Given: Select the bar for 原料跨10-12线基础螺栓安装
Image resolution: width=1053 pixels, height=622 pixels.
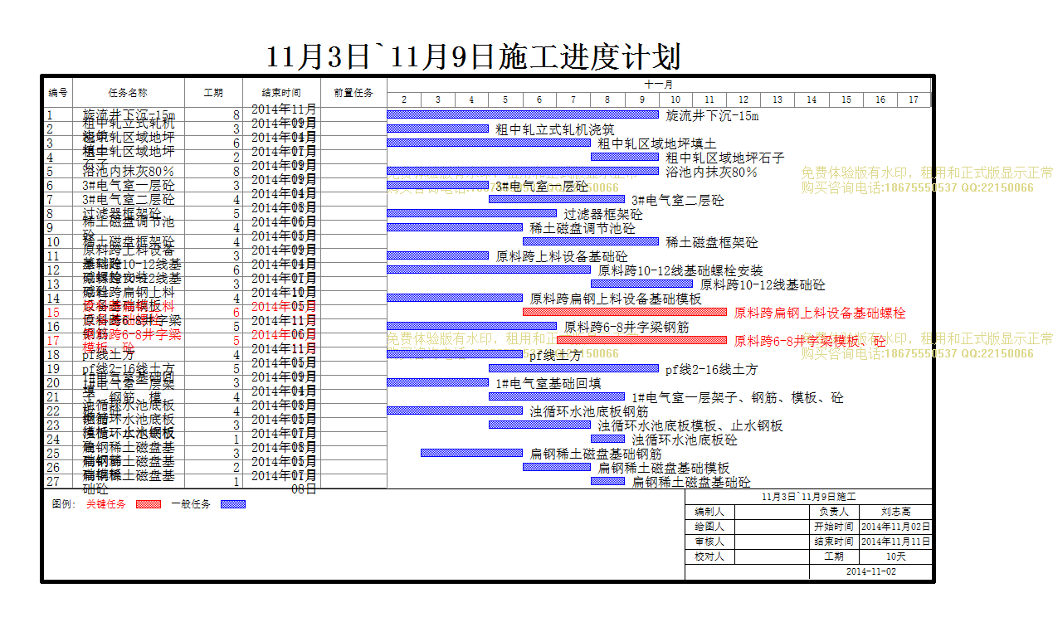Looking at the screenshot, I should [x=489, y=270].
